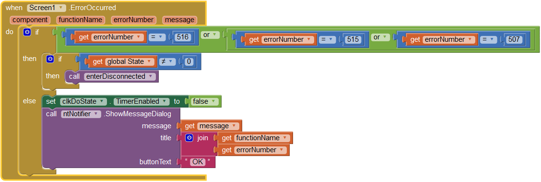Open the enterDisconnected procedure dropdown

point(120,76)
